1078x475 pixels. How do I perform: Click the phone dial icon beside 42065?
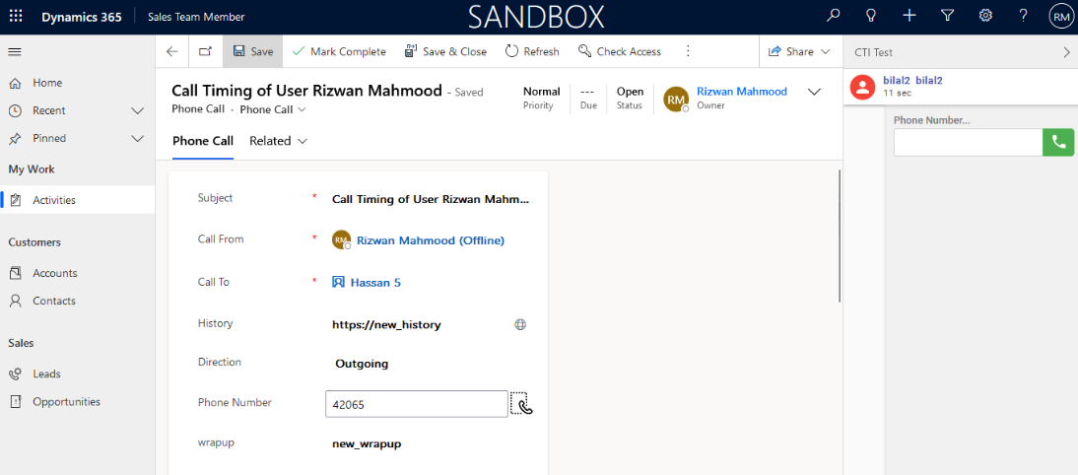522,404
